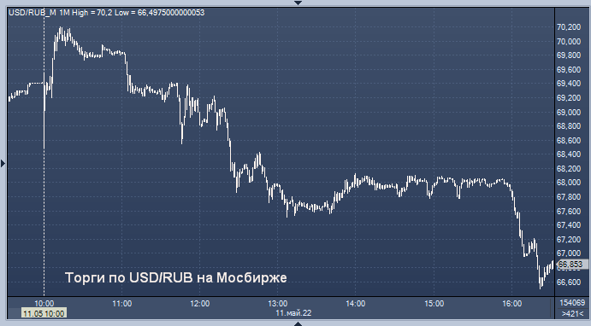Image resolution: width=591 pixels, height=326 pixels.
Task: Select the 14:00 mark on time axis
Action: (x=356, y=304)
